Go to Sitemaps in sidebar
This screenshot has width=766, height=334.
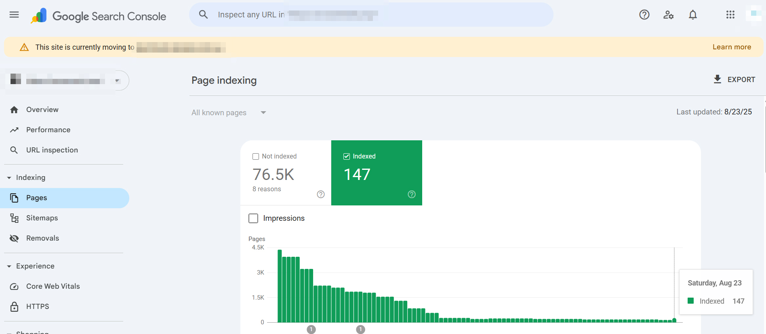(42, 218)
